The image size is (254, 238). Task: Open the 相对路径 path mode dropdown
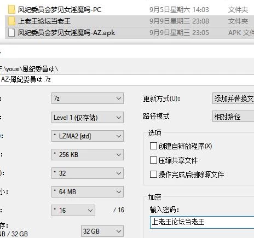(233, 117)
